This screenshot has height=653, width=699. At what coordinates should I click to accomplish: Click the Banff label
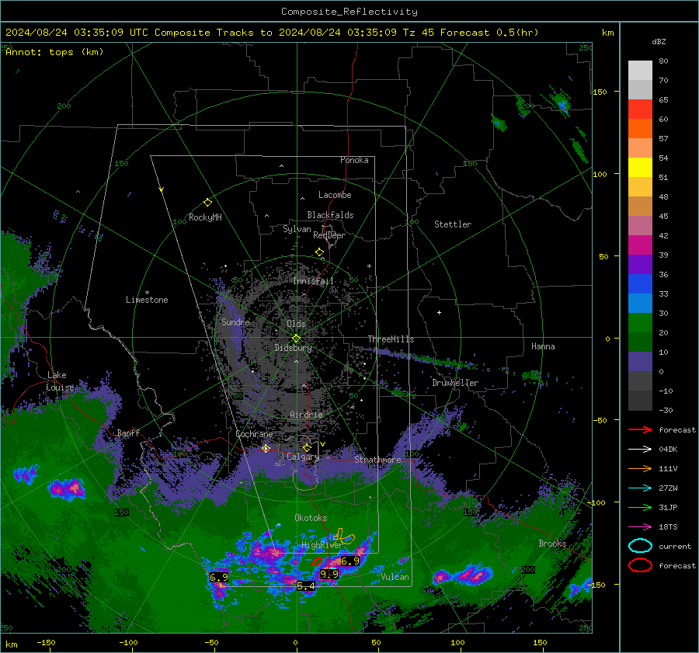click(128, 432)
